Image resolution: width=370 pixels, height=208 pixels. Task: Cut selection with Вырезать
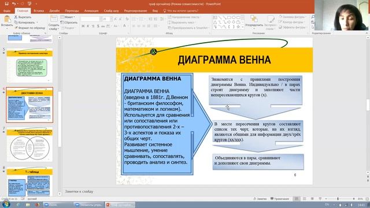coord(23,17)
